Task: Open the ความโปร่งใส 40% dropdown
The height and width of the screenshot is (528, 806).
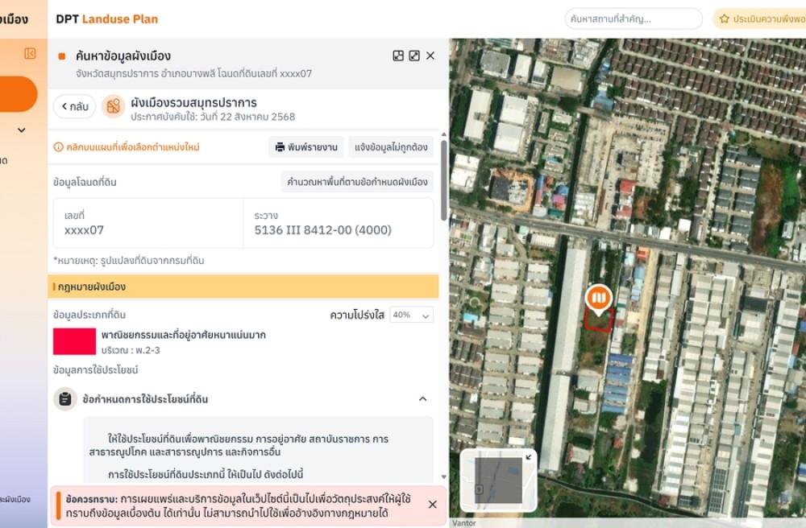Action: pyautogui.click(x=411, y=315)
